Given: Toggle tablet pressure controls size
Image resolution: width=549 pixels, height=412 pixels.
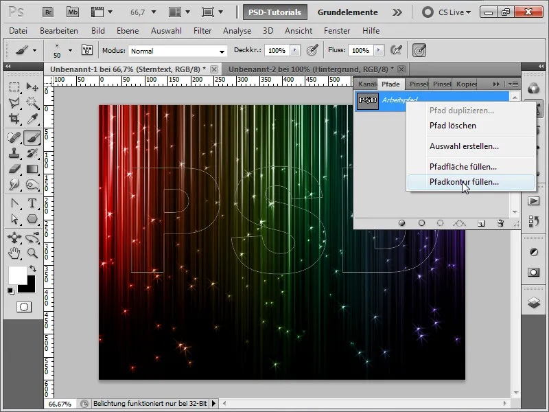Looking at the screenshot, I should pyautogui.click(x=419, y=50).
